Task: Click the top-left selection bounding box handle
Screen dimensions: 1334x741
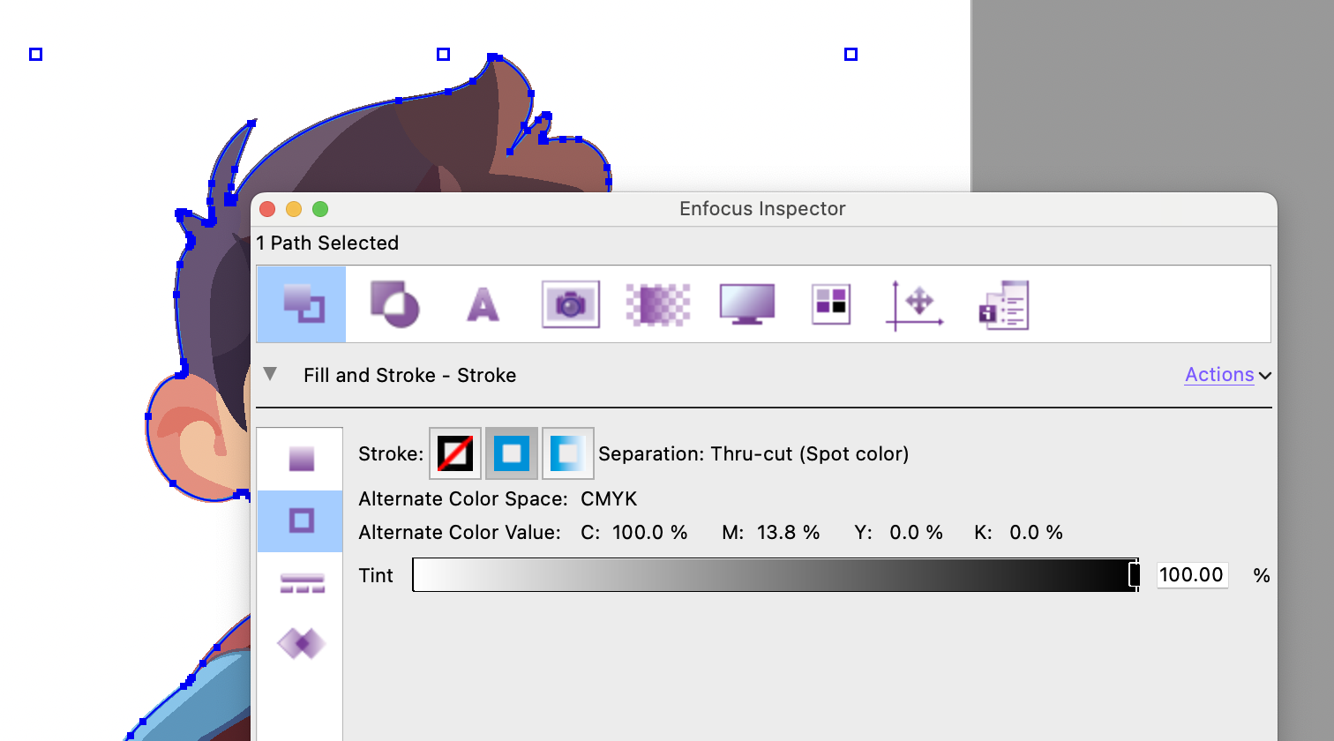Action: (x=36, y=55)
